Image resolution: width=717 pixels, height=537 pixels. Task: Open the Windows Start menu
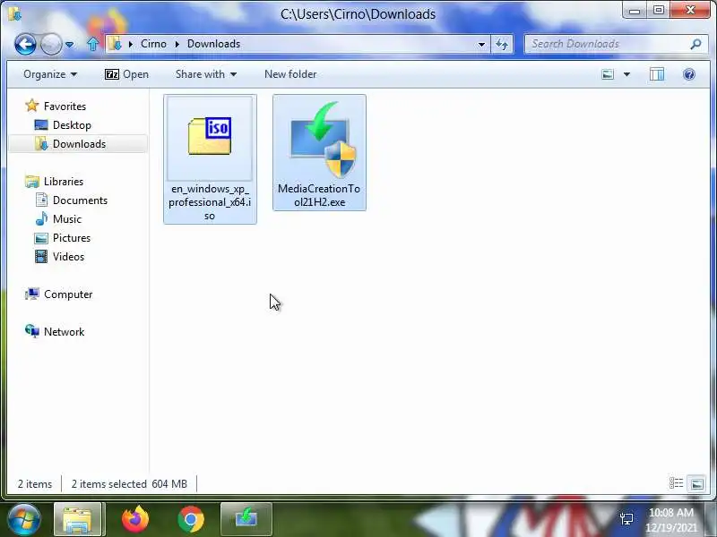(x=23, y=519)
